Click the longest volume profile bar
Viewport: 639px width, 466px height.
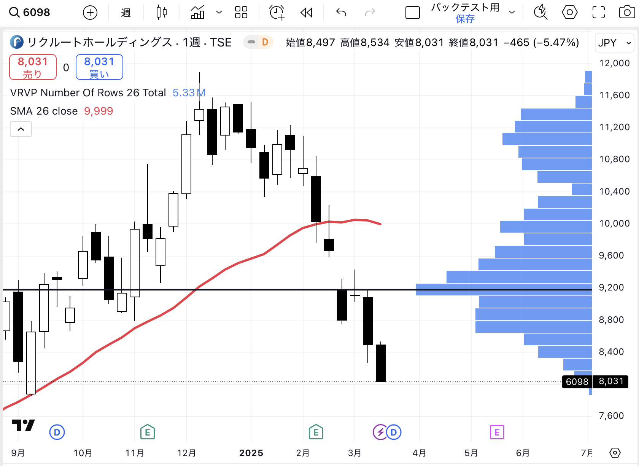point(504,289)
